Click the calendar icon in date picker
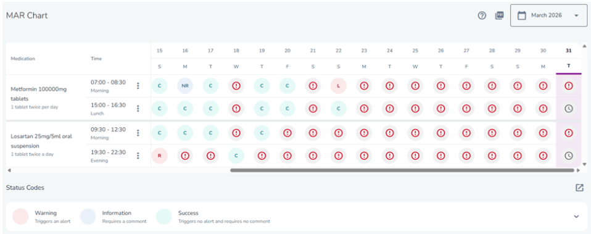The image size is (591, 234). coord(522,15)
